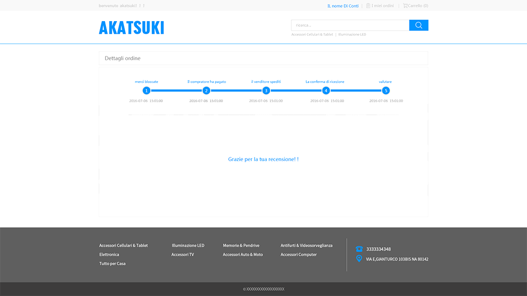Screen dimensions: 527x296
Task: Select step 4 circle conferma di ricezione
Action: click(326, 91)
